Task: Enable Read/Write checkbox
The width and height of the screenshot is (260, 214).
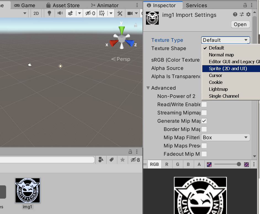Action: [x=204, y=105]
